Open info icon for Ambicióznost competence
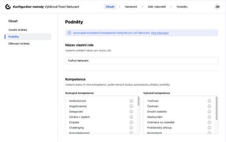 point(131,101)
